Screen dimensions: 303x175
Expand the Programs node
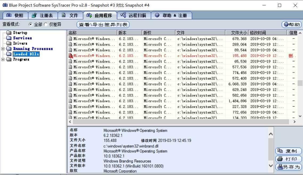click(x=3, y=59)
